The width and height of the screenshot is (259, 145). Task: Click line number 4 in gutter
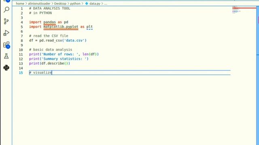tap(22, 22)
